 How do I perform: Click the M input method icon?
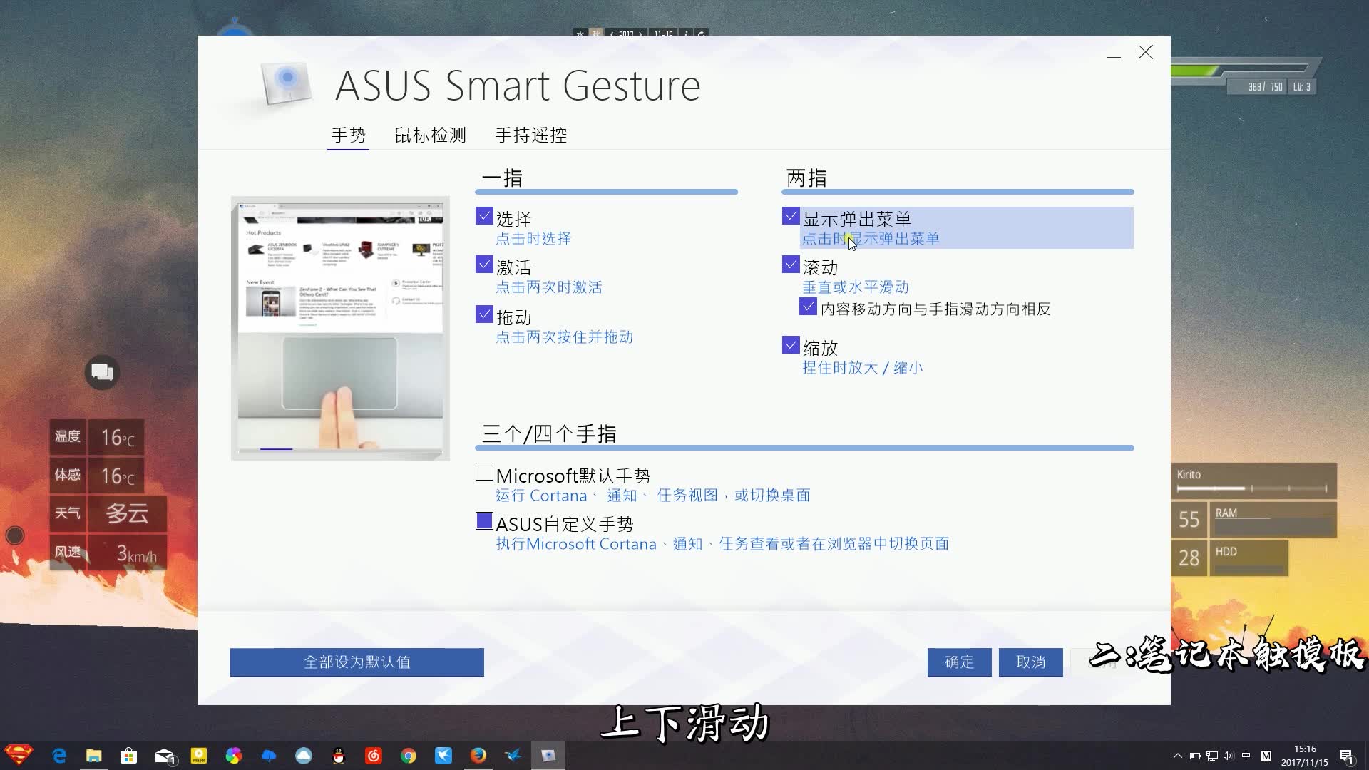pos(1266,756)
